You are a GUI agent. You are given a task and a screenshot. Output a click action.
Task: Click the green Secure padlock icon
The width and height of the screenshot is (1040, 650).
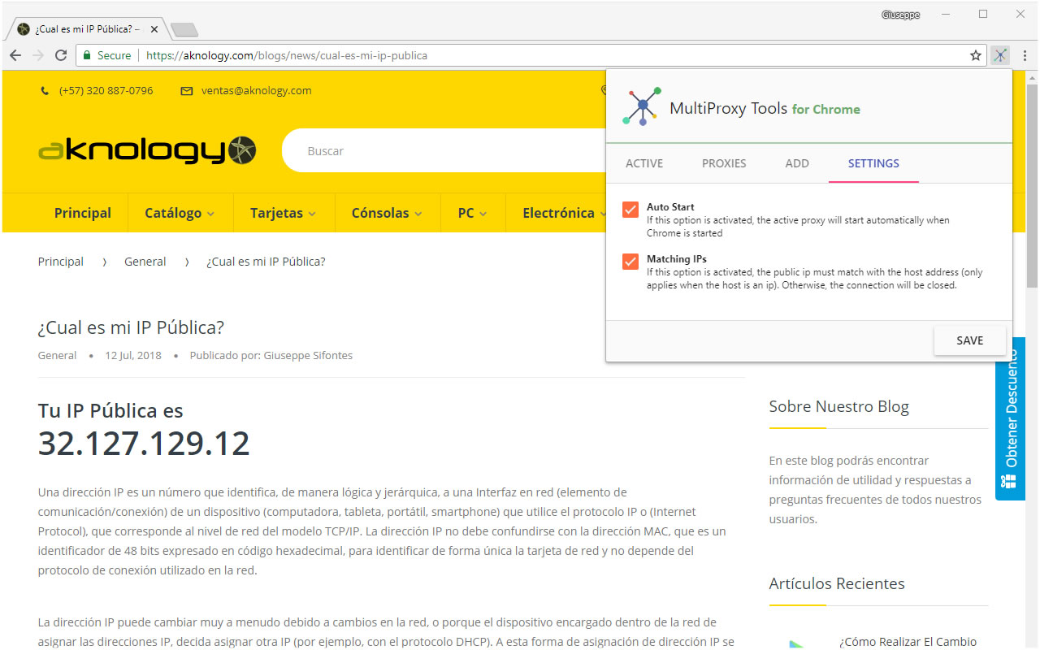(x=87, y=55)
